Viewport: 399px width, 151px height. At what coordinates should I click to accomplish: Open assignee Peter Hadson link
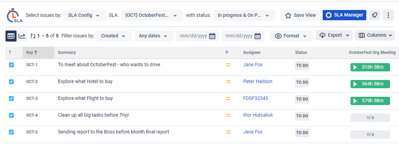[258, 81]
